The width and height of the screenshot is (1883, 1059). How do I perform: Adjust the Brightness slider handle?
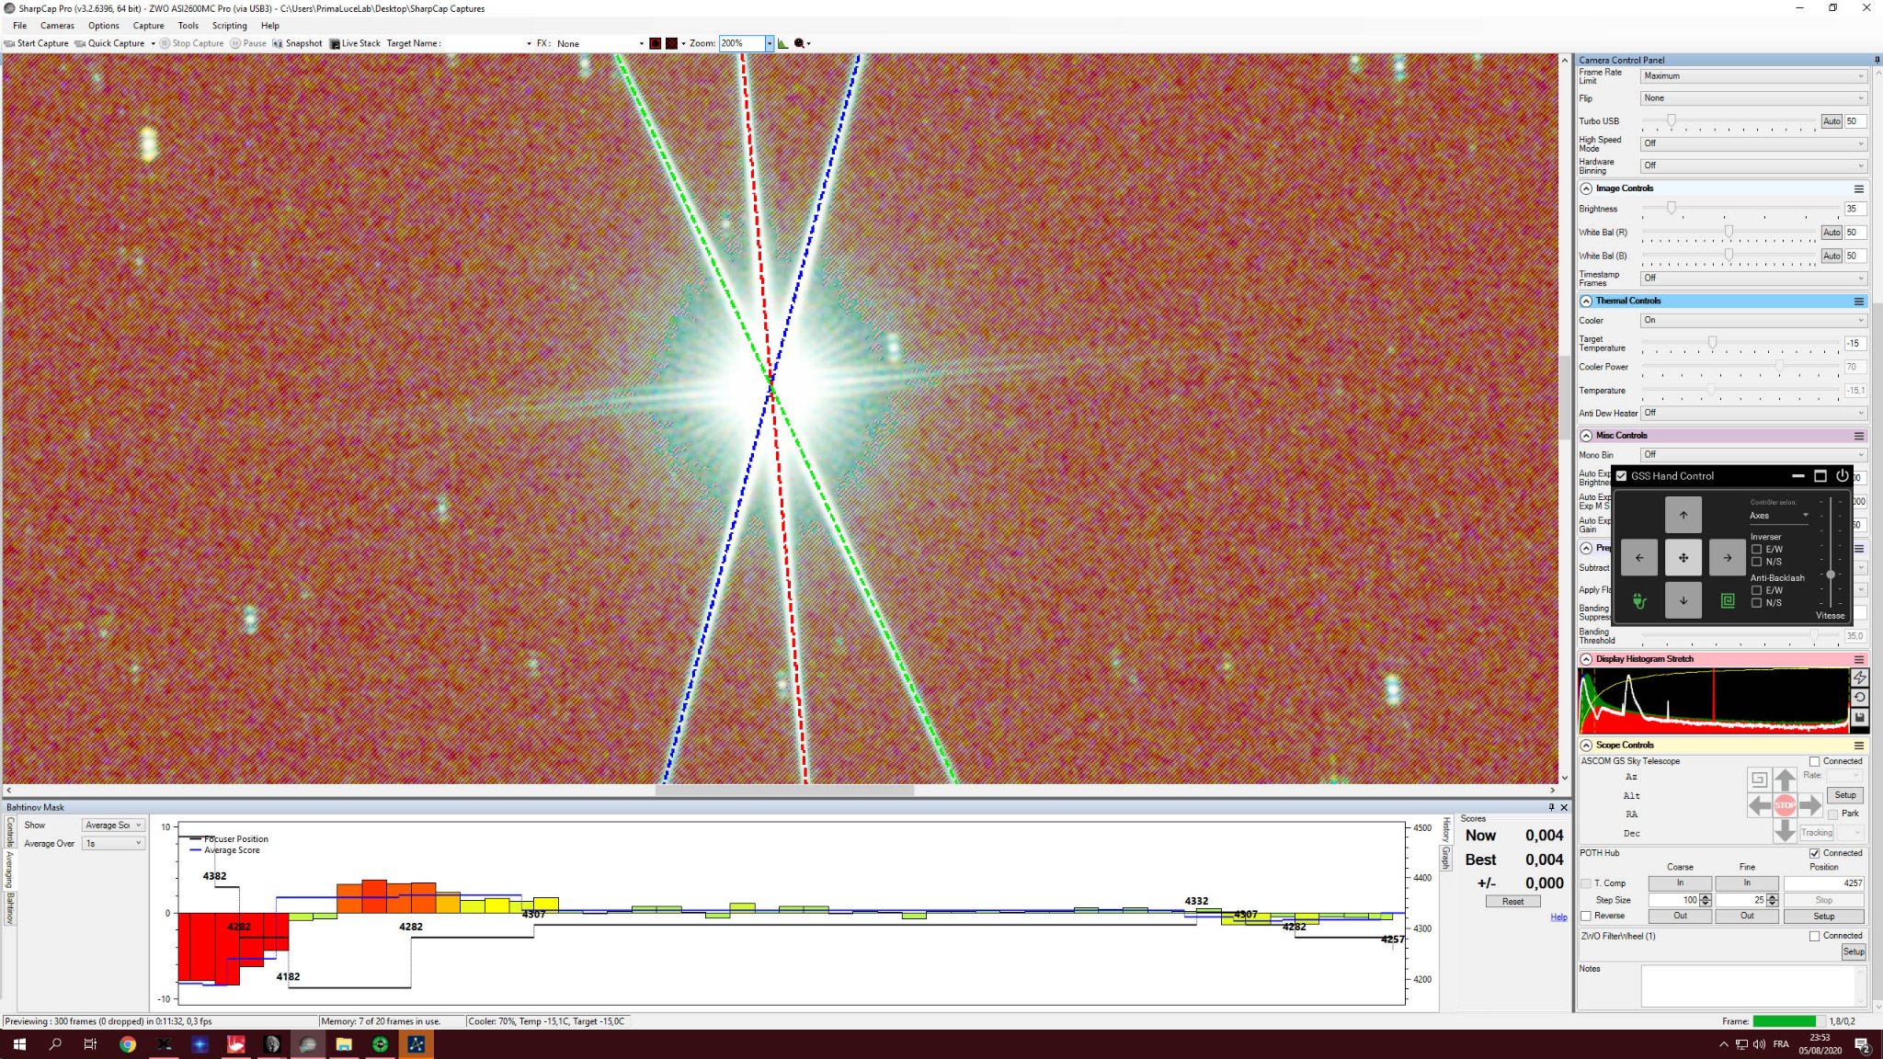pos(1671,209)
